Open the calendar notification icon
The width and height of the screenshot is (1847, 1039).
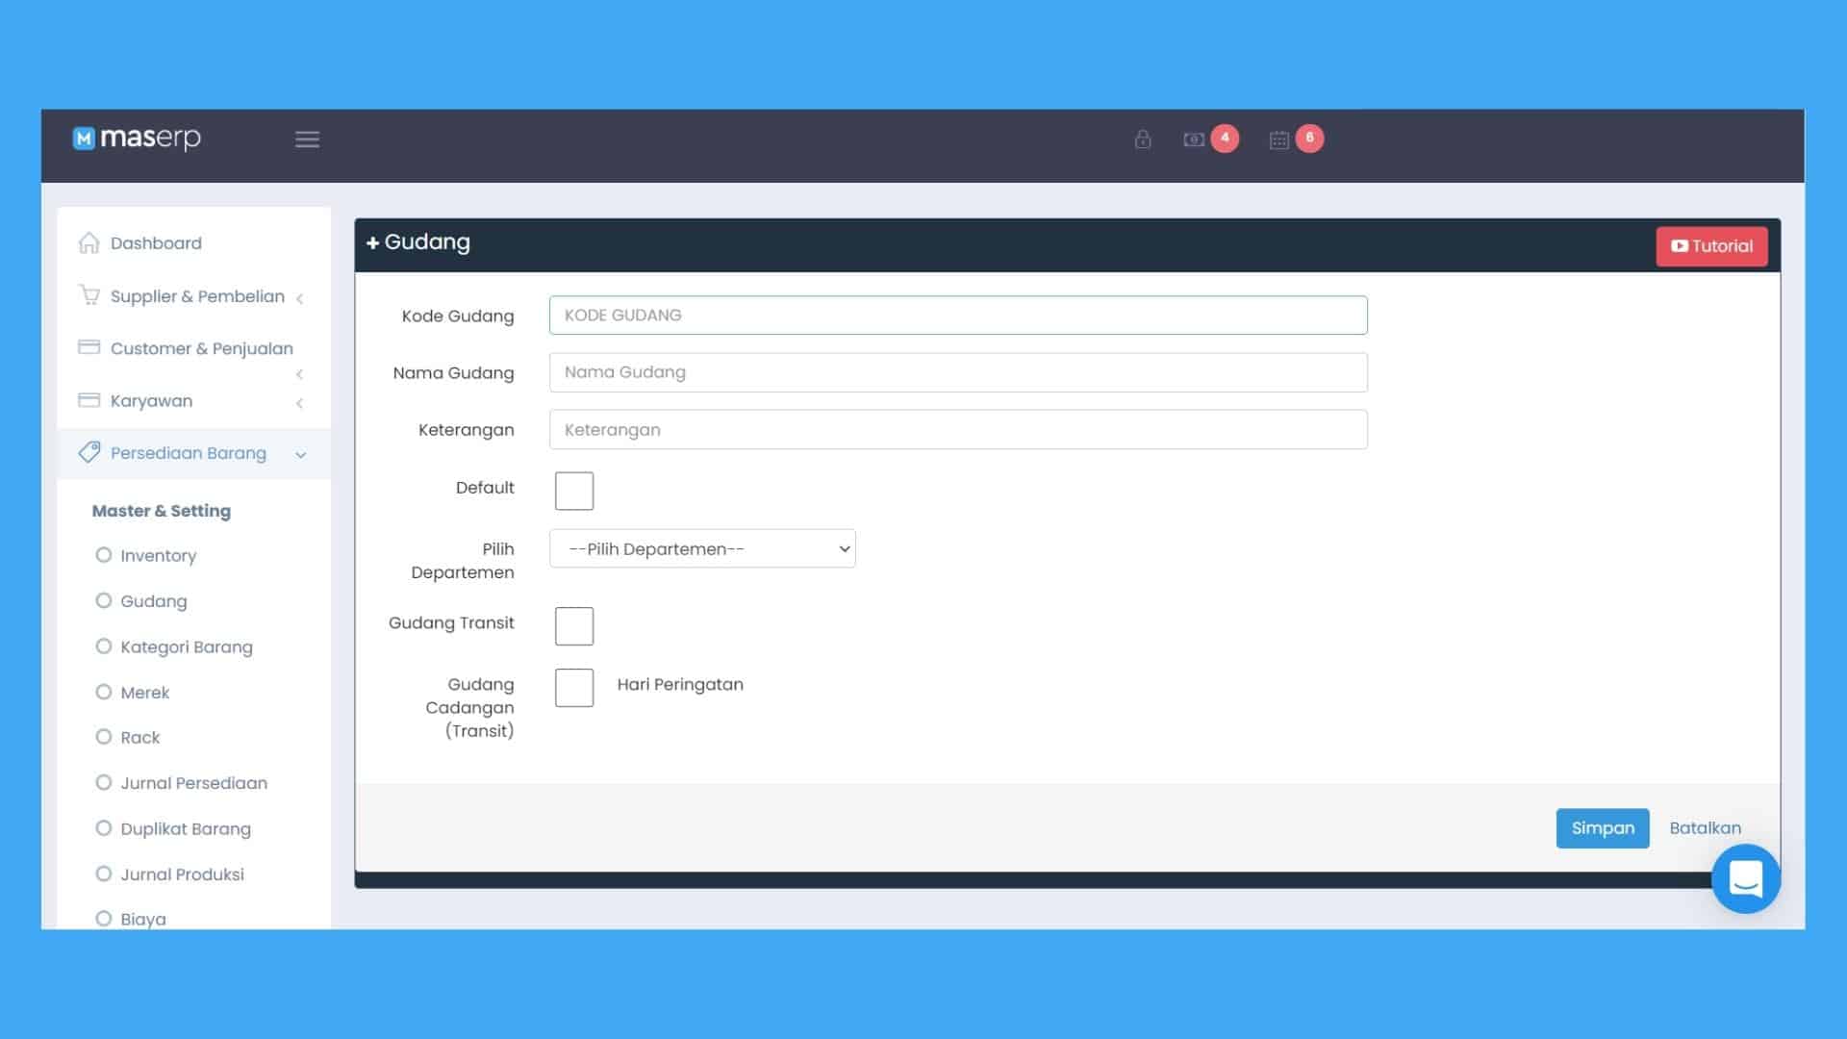pyautogui.click(x=1278, y=140)
